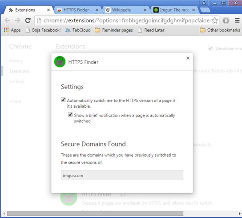
Task: Select the imgur.com secure domain entry
Action: tap(122, 175)
